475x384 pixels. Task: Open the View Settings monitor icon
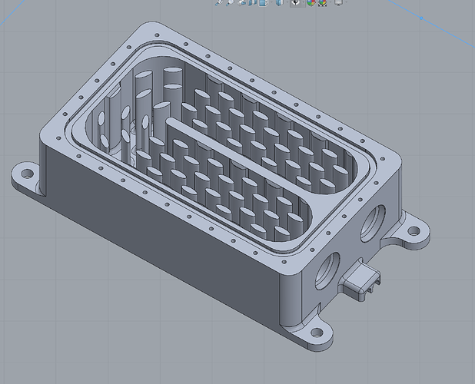pos(339,2)
